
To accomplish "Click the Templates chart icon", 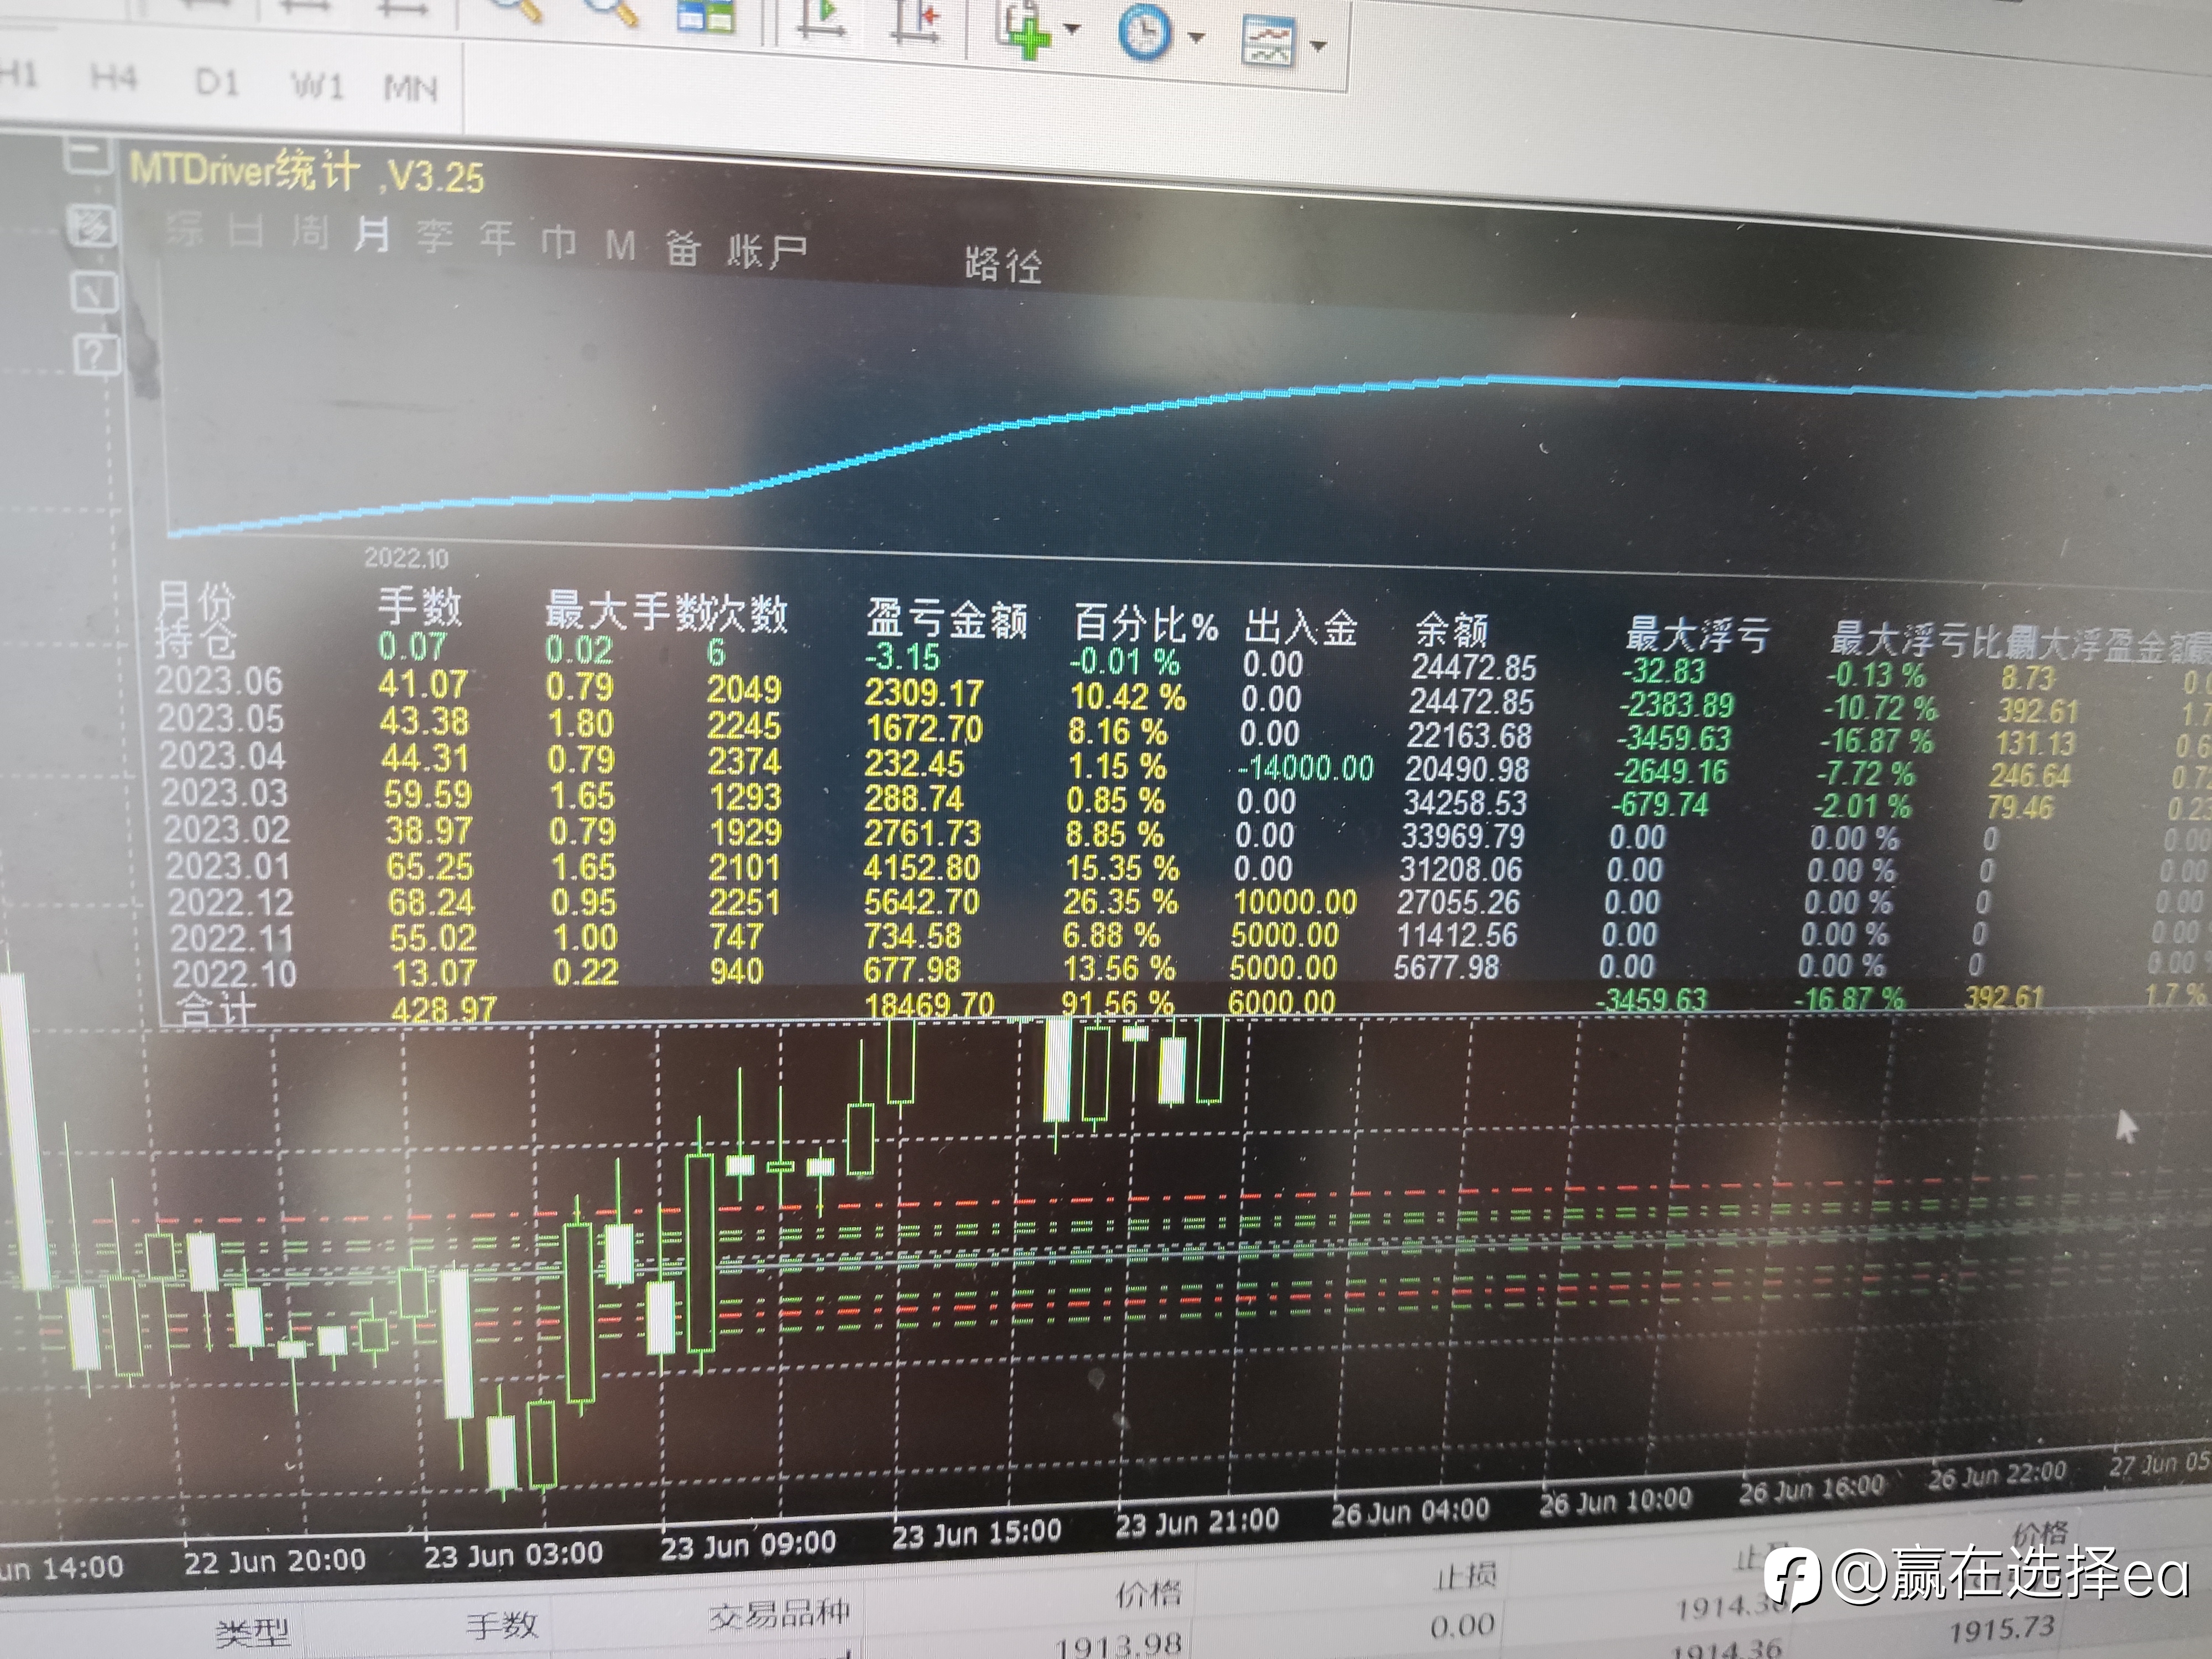I will click(x=1268, y=43).
